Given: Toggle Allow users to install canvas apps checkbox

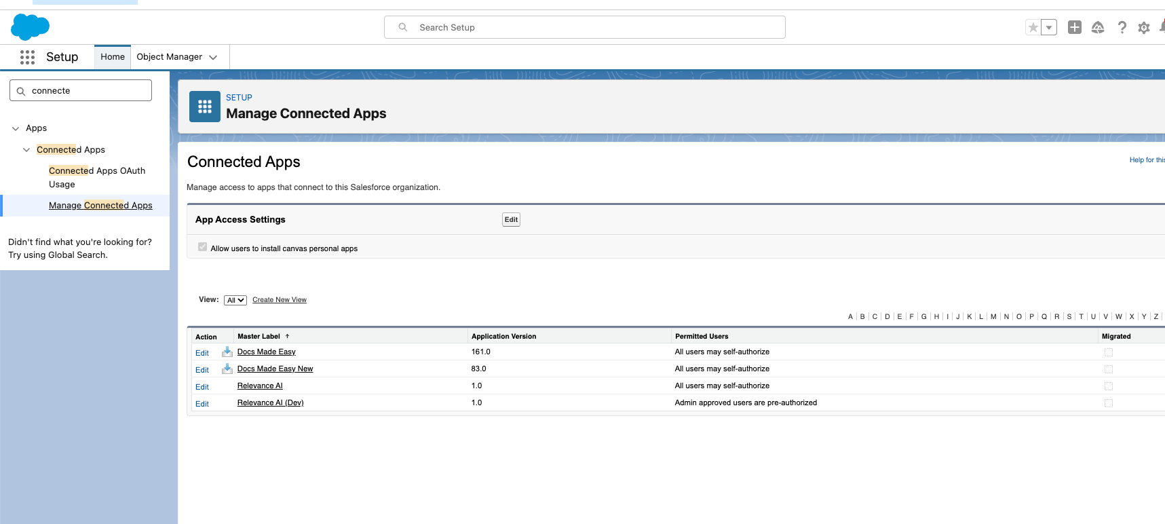Looking at the screenshot, I should coord(202,247).
